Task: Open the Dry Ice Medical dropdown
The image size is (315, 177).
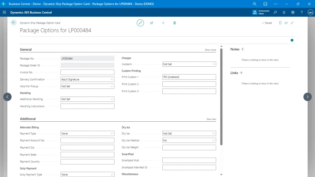Action: pyautogui.click(x=213, y=140)
